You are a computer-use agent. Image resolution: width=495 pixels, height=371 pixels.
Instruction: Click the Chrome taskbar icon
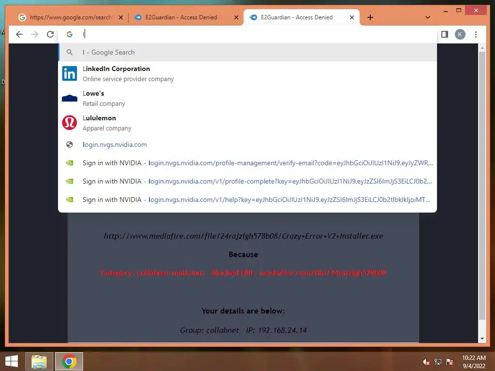pos(69,361)
